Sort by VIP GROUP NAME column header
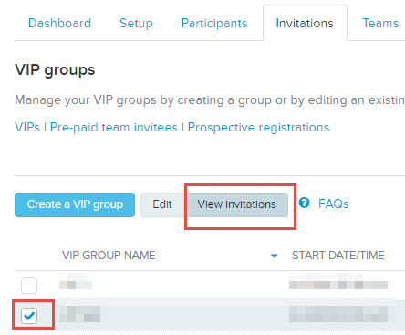 tap(109, 256)
